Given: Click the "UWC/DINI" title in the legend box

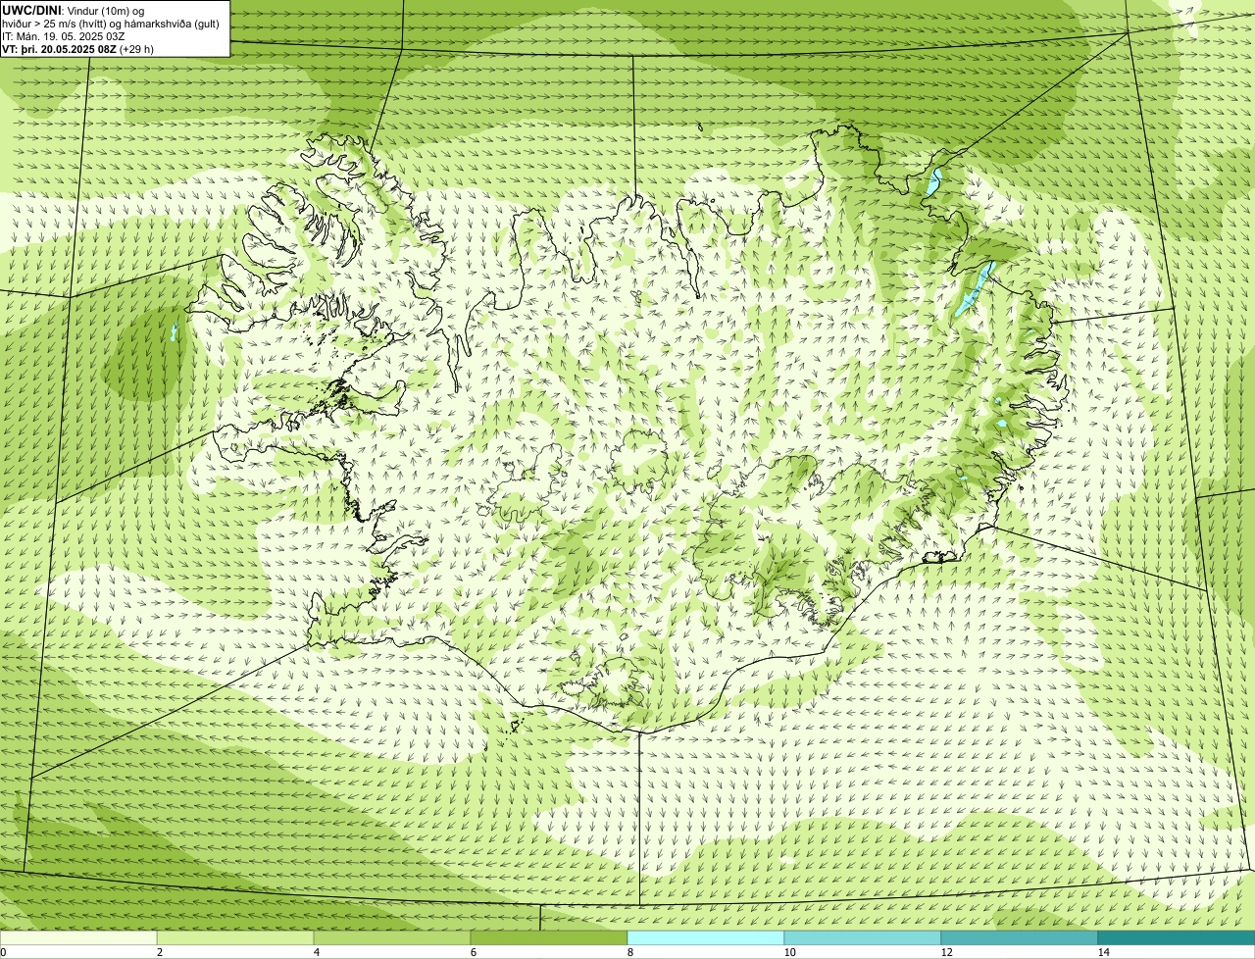Looking at the screenshot, I should point(32,11).
